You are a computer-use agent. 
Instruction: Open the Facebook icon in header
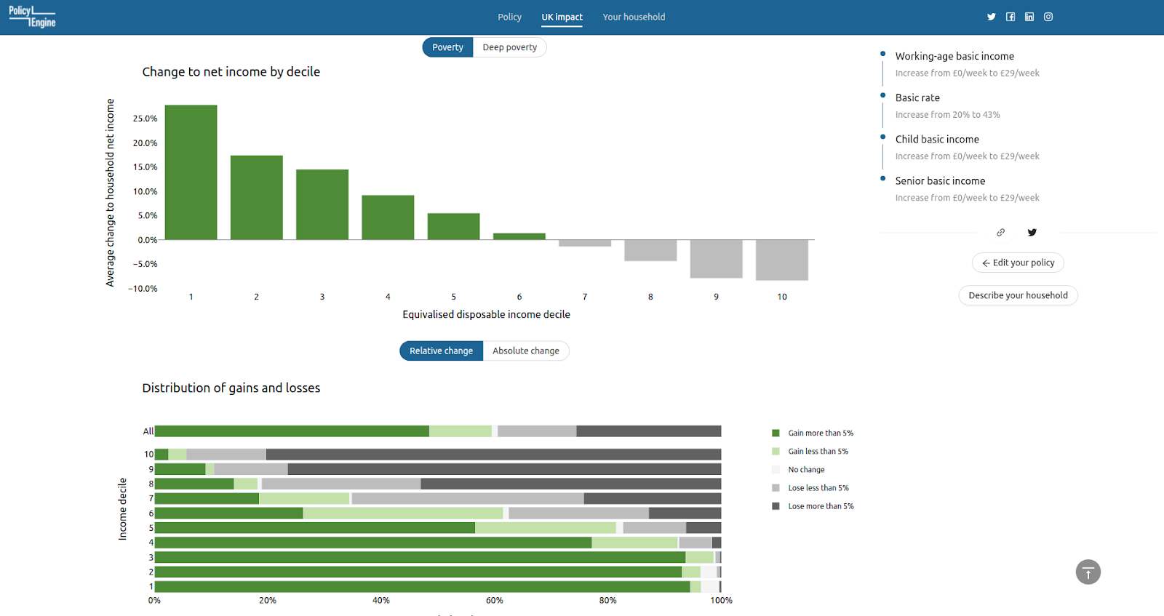coord(1010,17)
